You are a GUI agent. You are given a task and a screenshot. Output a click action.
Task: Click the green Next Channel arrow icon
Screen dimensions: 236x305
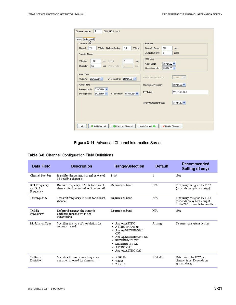click(x=154, y=126)
